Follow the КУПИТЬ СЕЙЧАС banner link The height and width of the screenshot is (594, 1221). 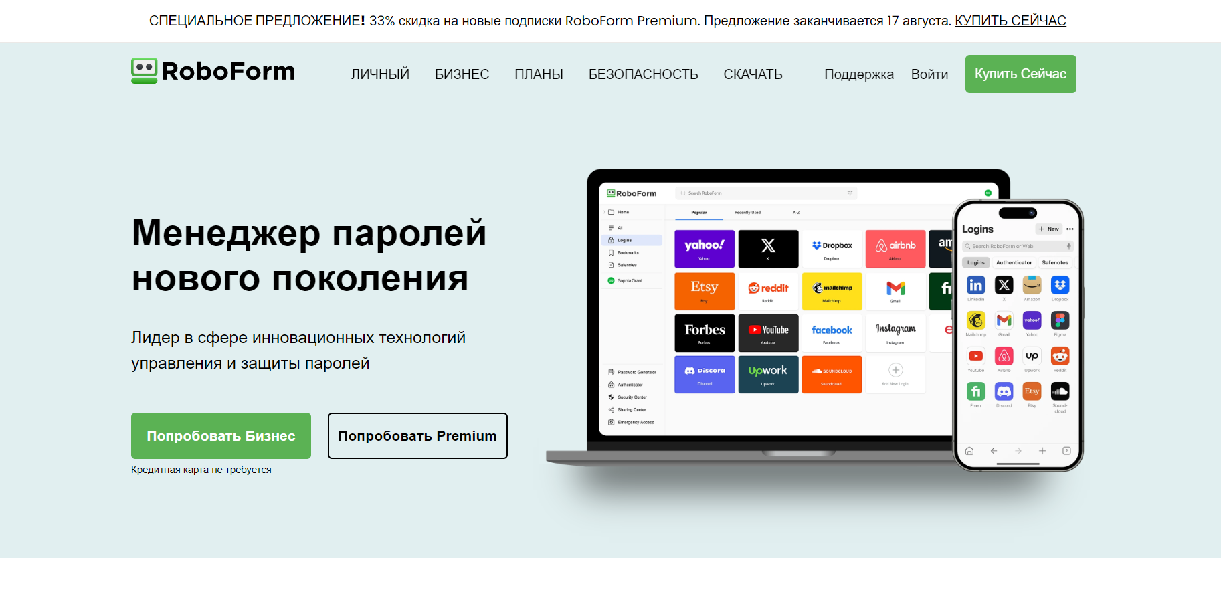(1010, 21)
